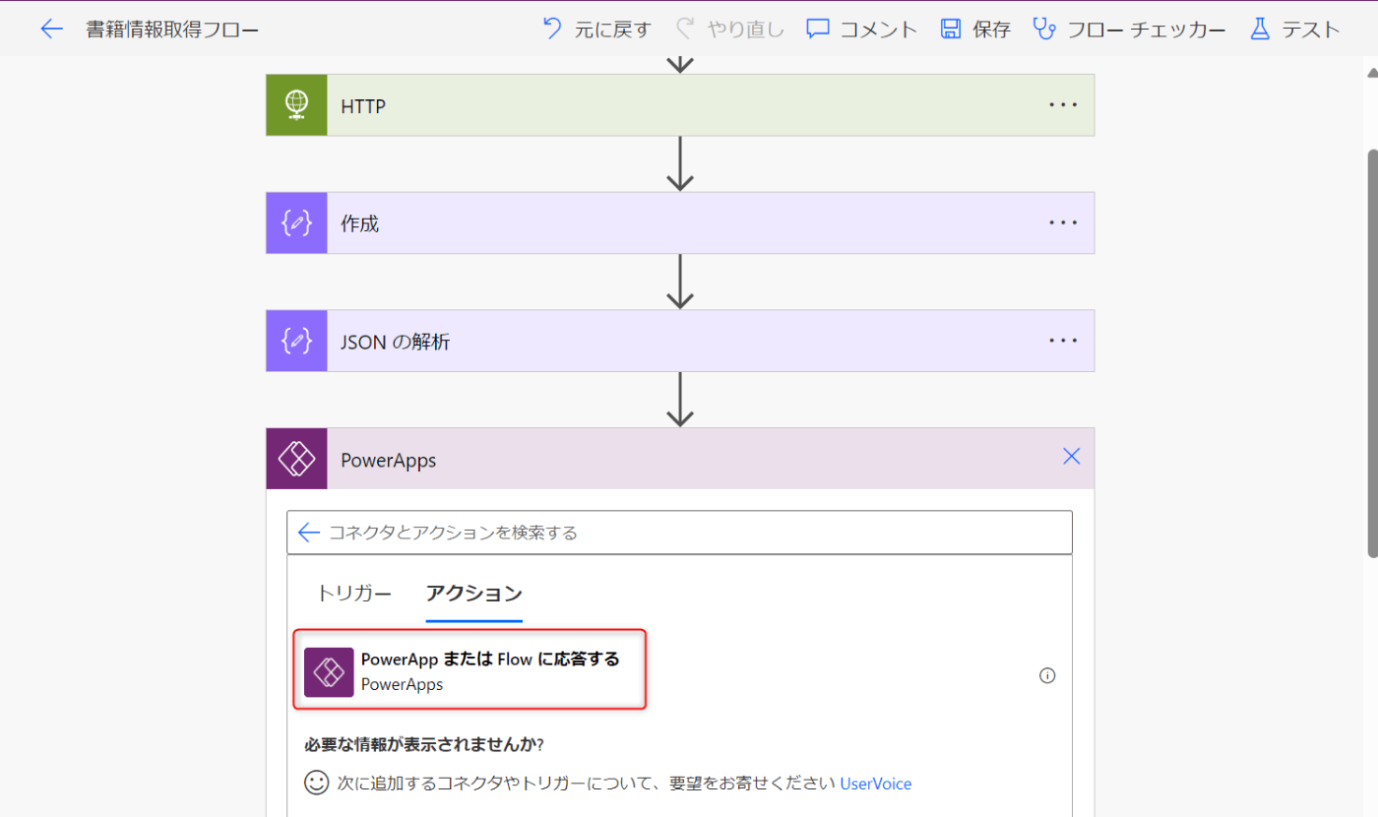1378x817 pixels.
Task: Switch to the トリガー tab
Action: (354, 594)
